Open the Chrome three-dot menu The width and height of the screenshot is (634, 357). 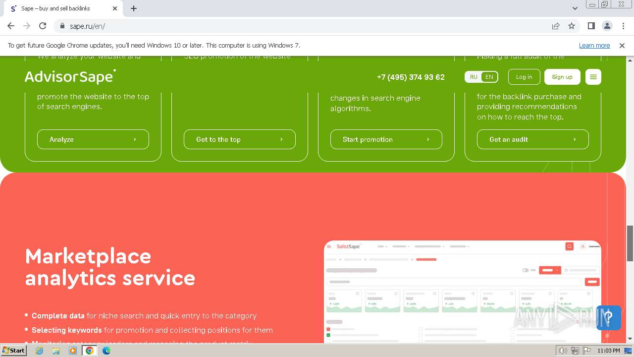coord(623,26)
